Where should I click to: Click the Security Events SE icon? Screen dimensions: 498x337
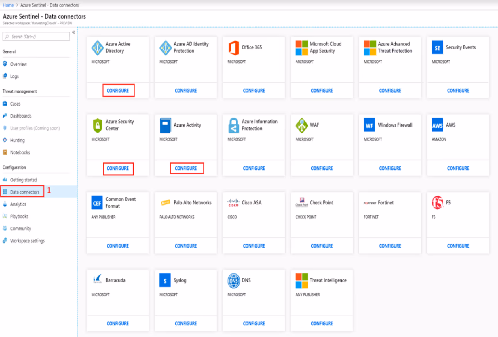[437, 47]
